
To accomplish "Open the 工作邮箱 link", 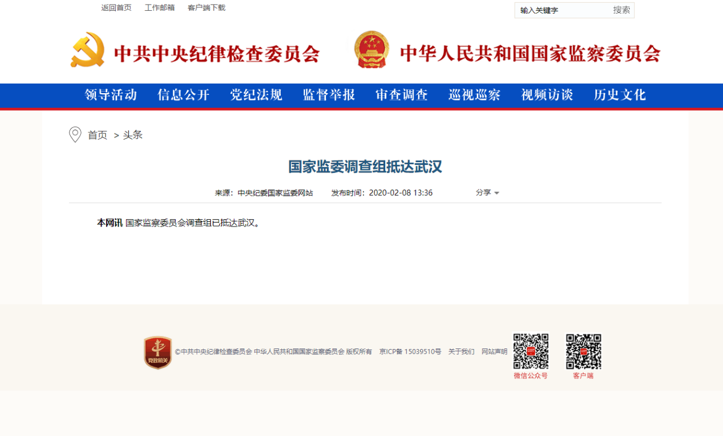I will point(159,8).
